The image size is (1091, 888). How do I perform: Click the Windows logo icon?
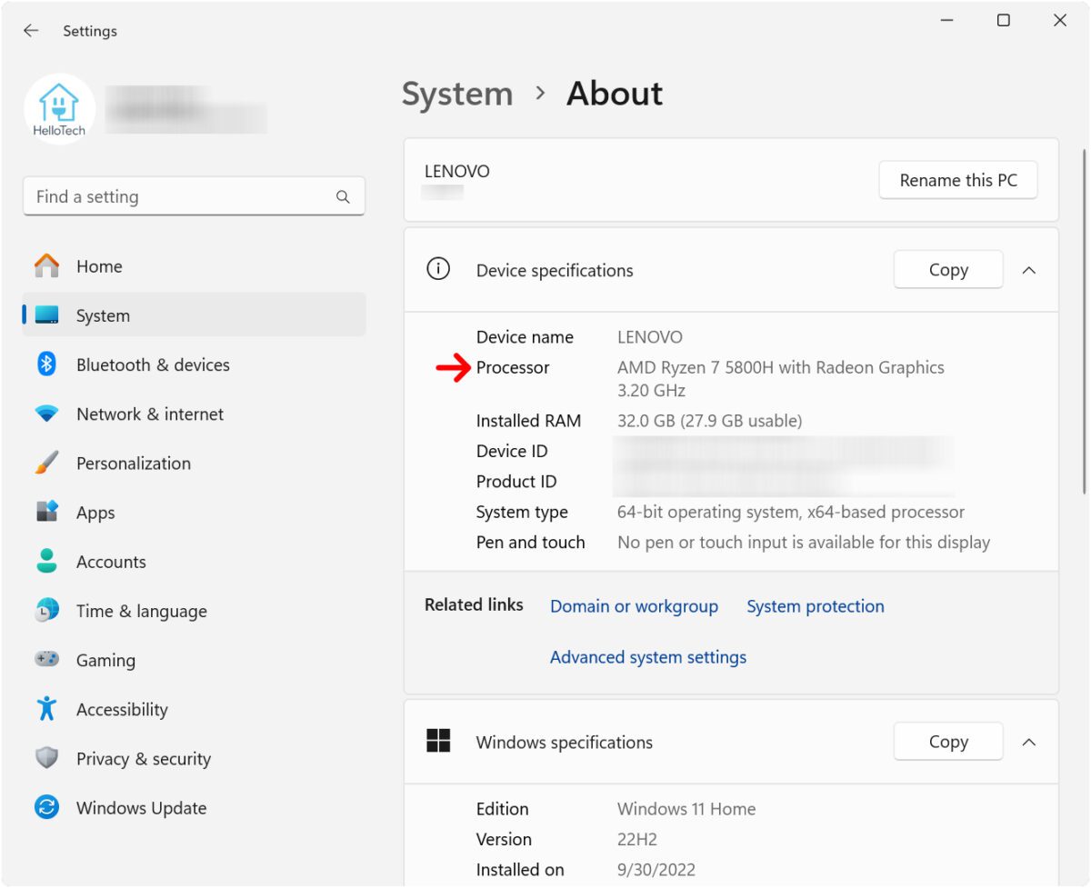(x=438, y=741)
